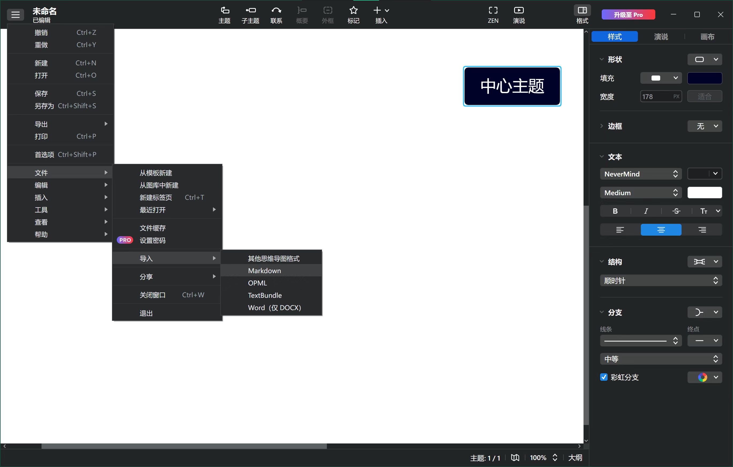Import a Markdown file
The image size is (733, 467).
coord(264,270)
